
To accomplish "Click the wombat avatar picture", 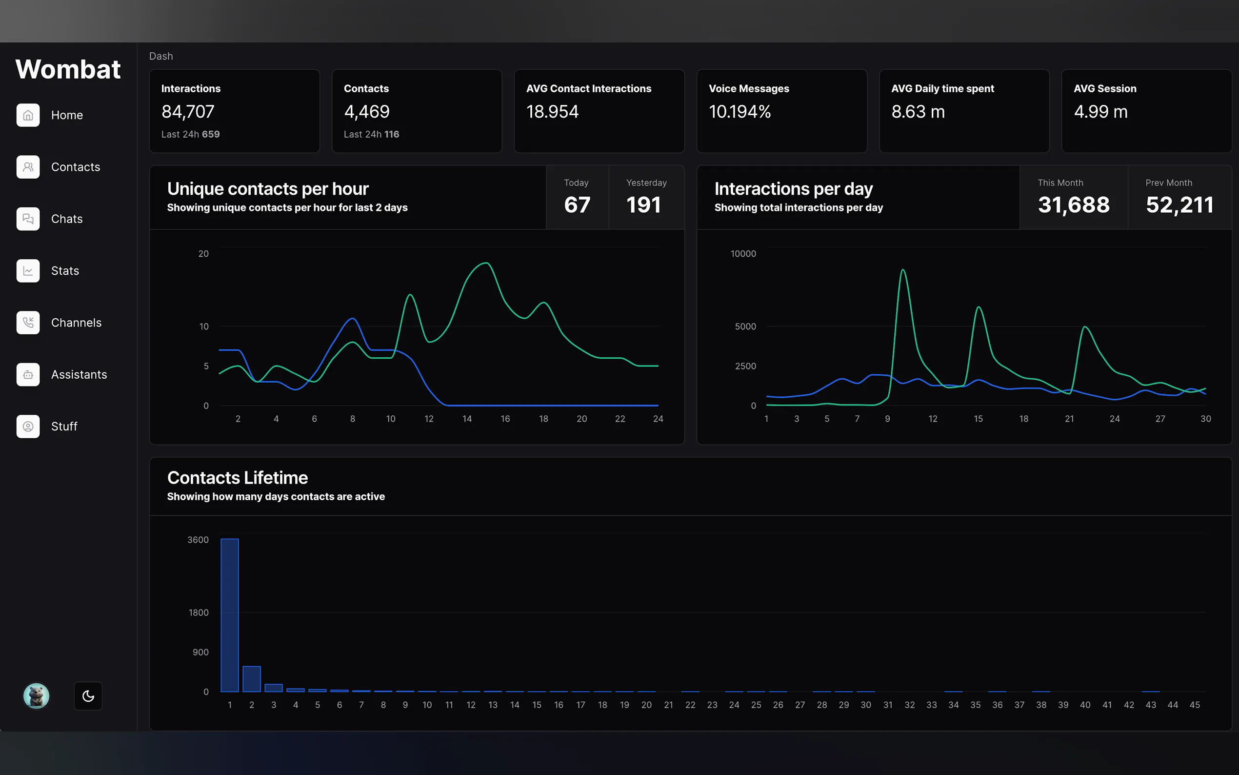I will tap(37, 696).
